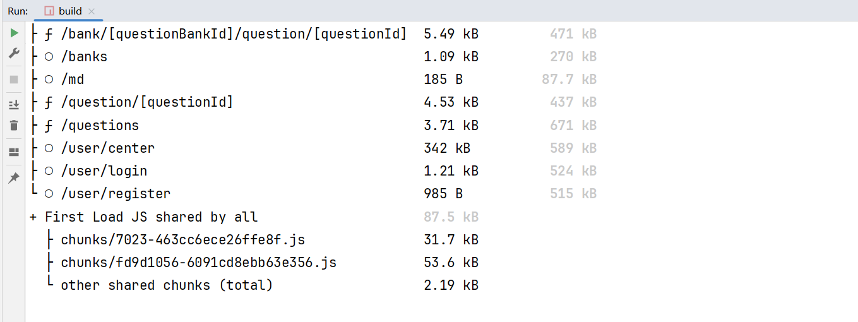Close the build tab

(92, 11)
